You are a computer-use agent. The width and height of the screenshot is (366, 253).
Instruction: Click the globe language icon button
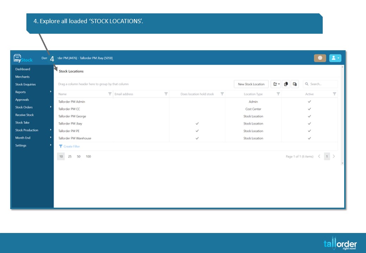click(320, 58)
